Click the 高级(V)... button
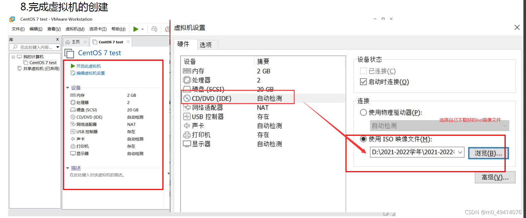Screen dimensions: 526x218 tap(495, 177)
